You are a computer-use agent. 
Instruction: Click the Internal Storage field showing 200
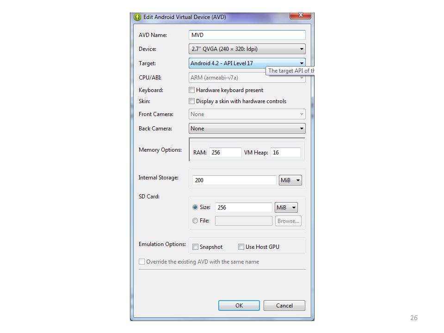pyautogui.click(x=234, y=180)
